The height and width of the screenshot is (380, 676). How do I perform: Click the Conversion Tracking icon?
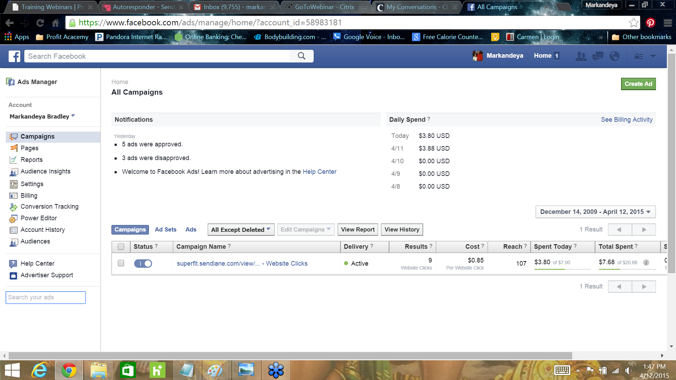13,207
